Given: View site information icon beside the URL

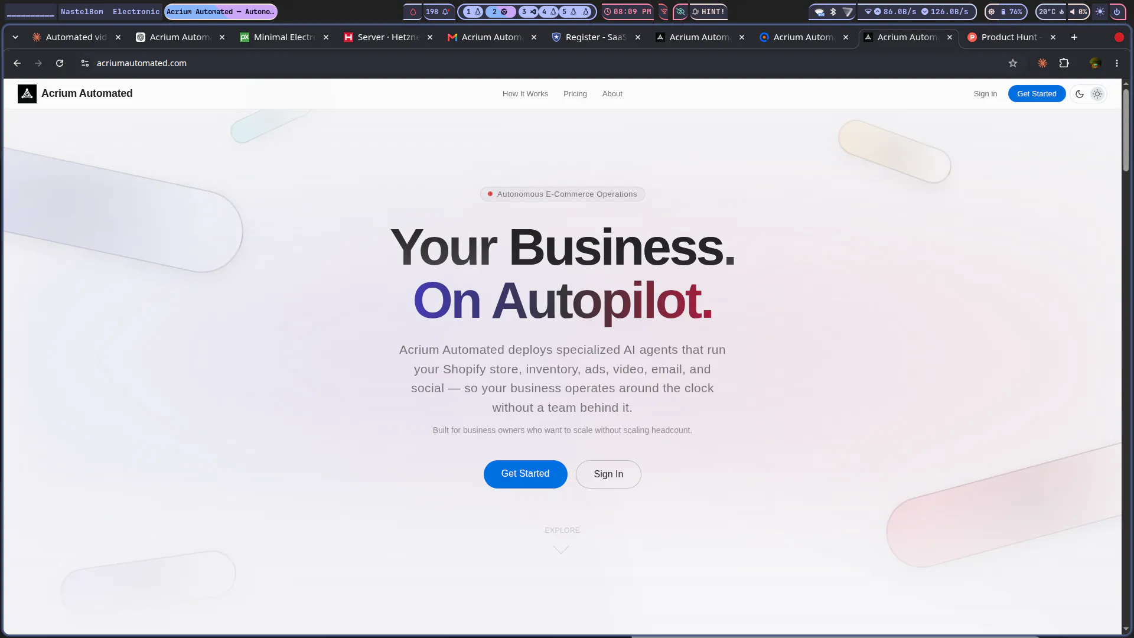Looking at the screenshot, I should [x=85, y=63].
